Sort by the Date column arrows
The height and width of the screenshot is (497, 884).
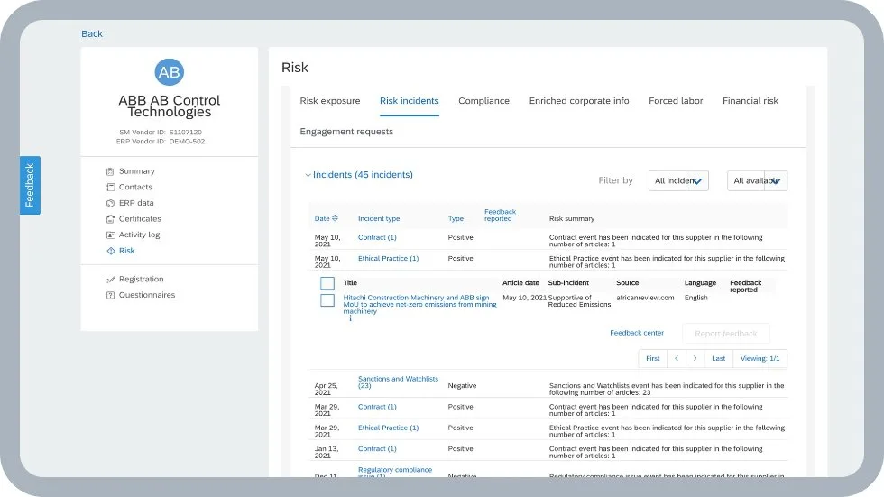(335, 218)
